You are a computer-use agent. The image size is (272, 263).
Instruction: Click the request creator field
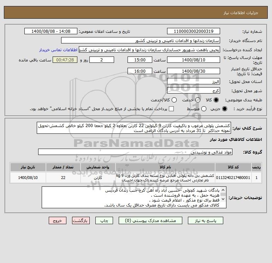click(149, 49)
